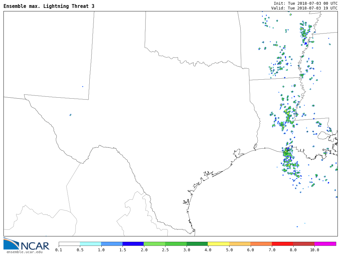The height and width of the screenshot is (256, 341).
Task: Click the dark red 8.0–10.0 colorbar segment
Action: pyautogui.click(x=304, y=244)
